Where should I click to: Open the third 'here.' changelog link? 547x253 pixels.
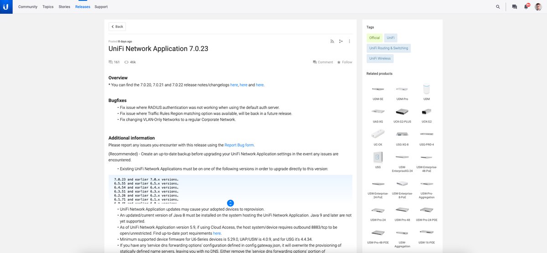point(260,85)
